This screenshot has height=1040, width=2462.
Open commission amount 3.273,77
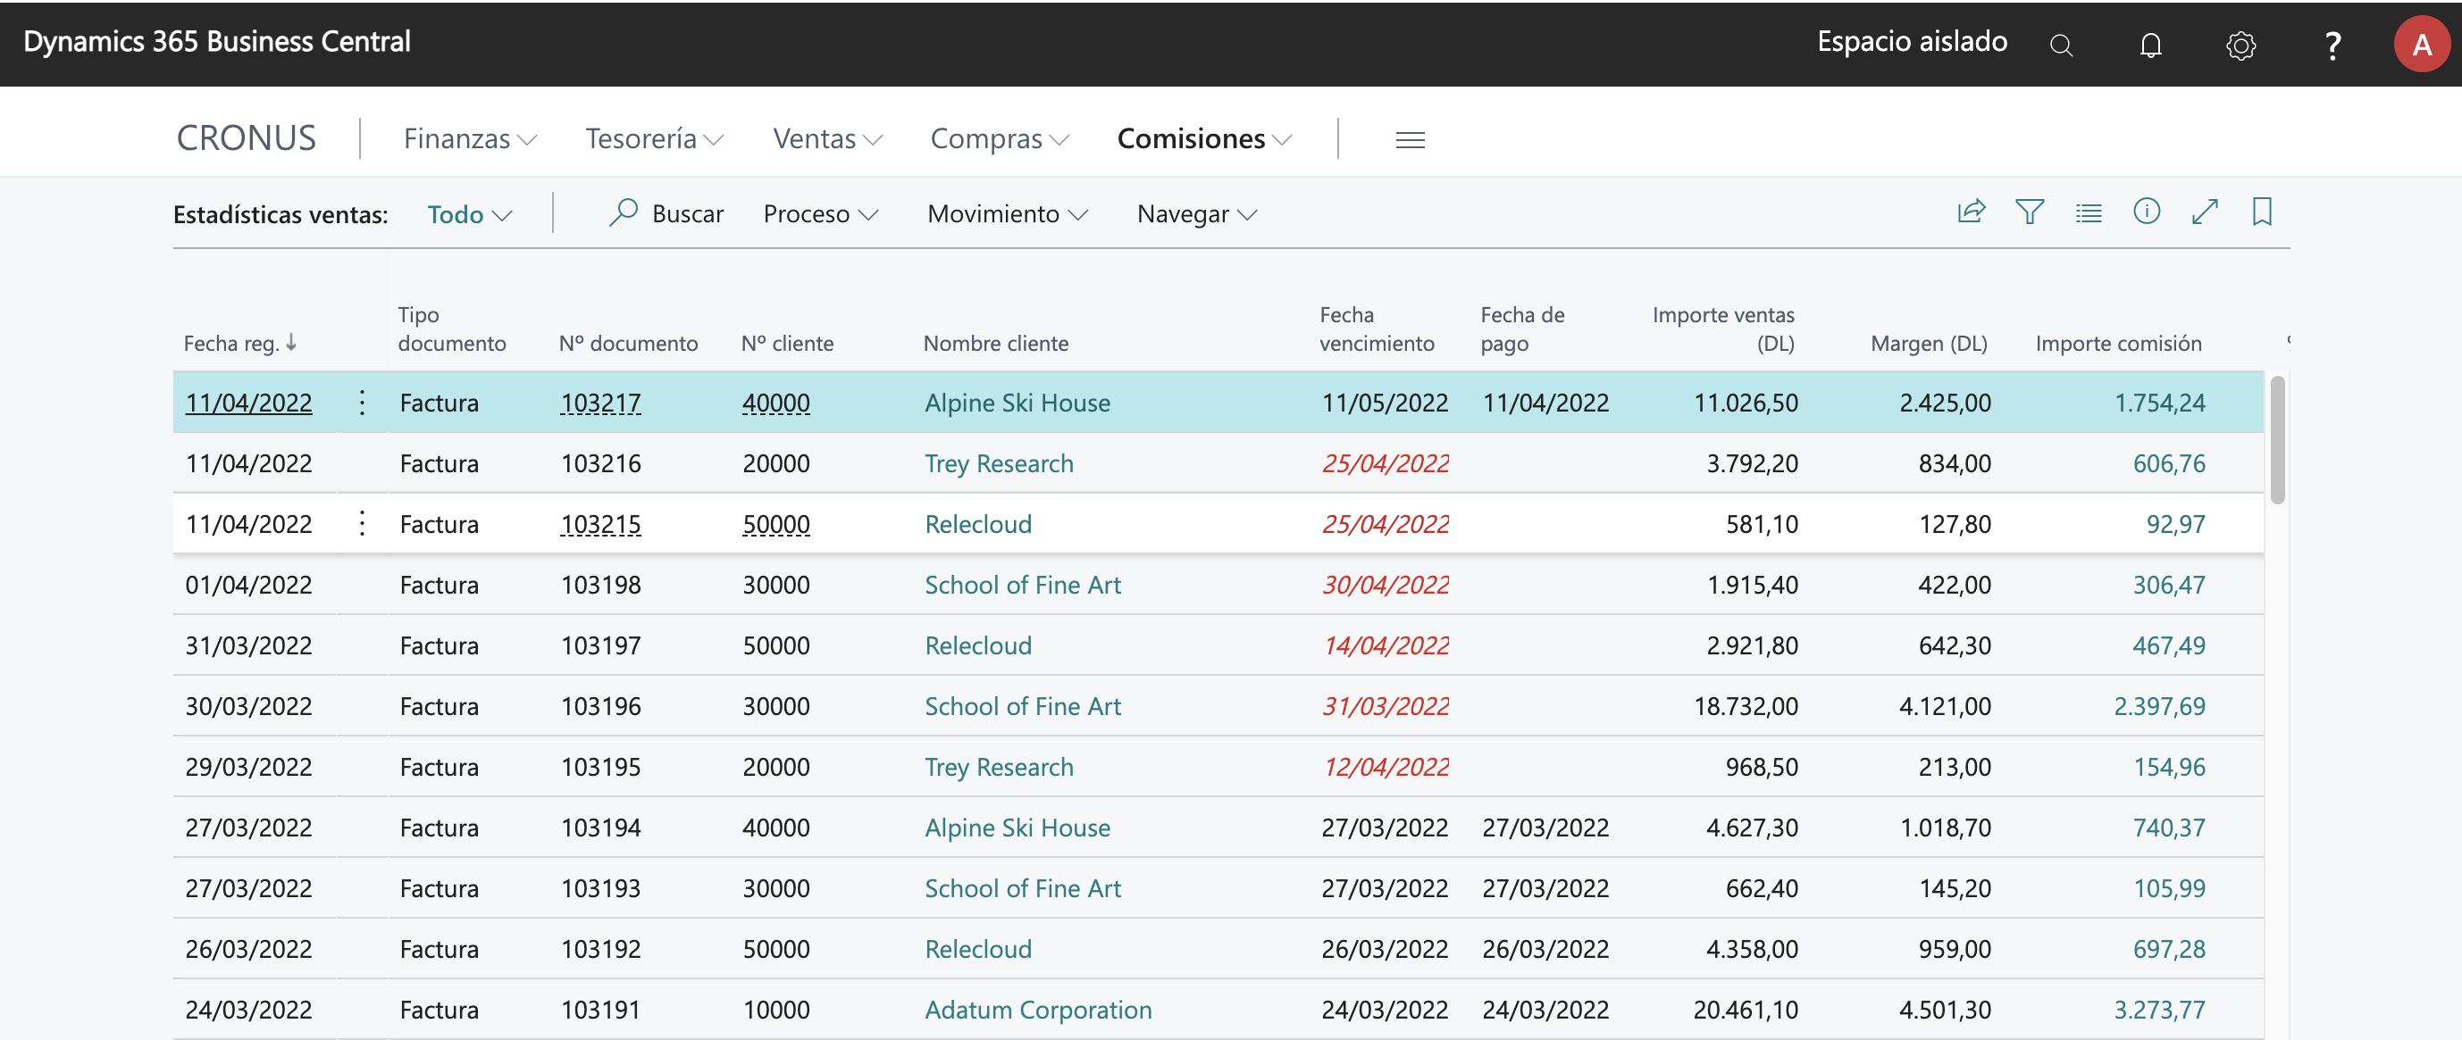[2159, 1010]
